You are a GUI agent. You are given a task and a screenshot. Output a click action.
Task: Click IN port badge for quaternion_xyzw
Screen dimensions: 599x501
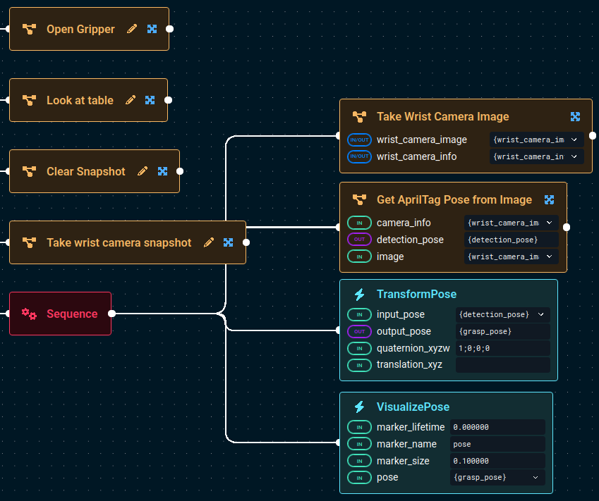pyautogui.click(x=360, y=348)
